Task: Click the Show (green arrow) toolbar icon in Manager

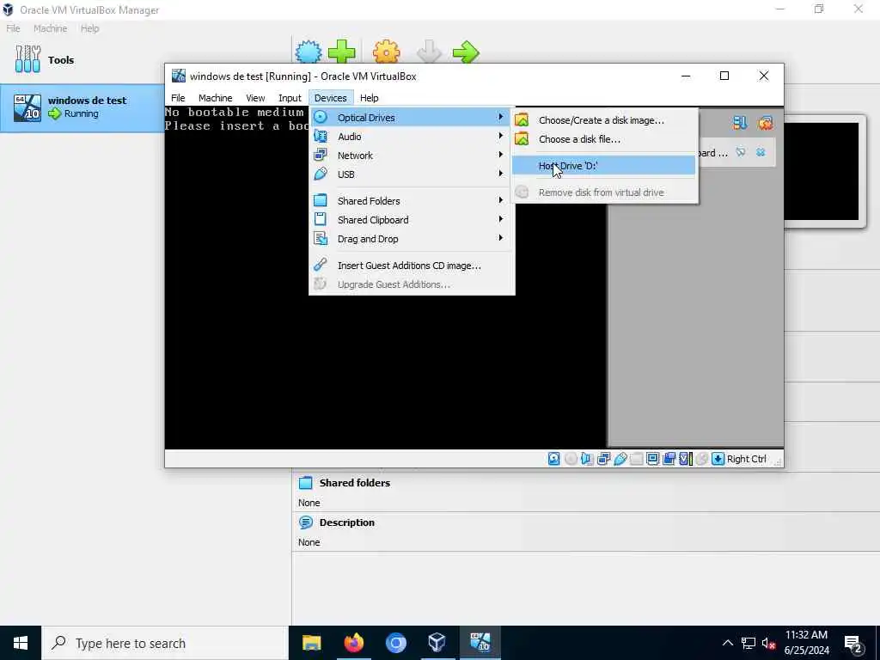Action: (465, 52)
